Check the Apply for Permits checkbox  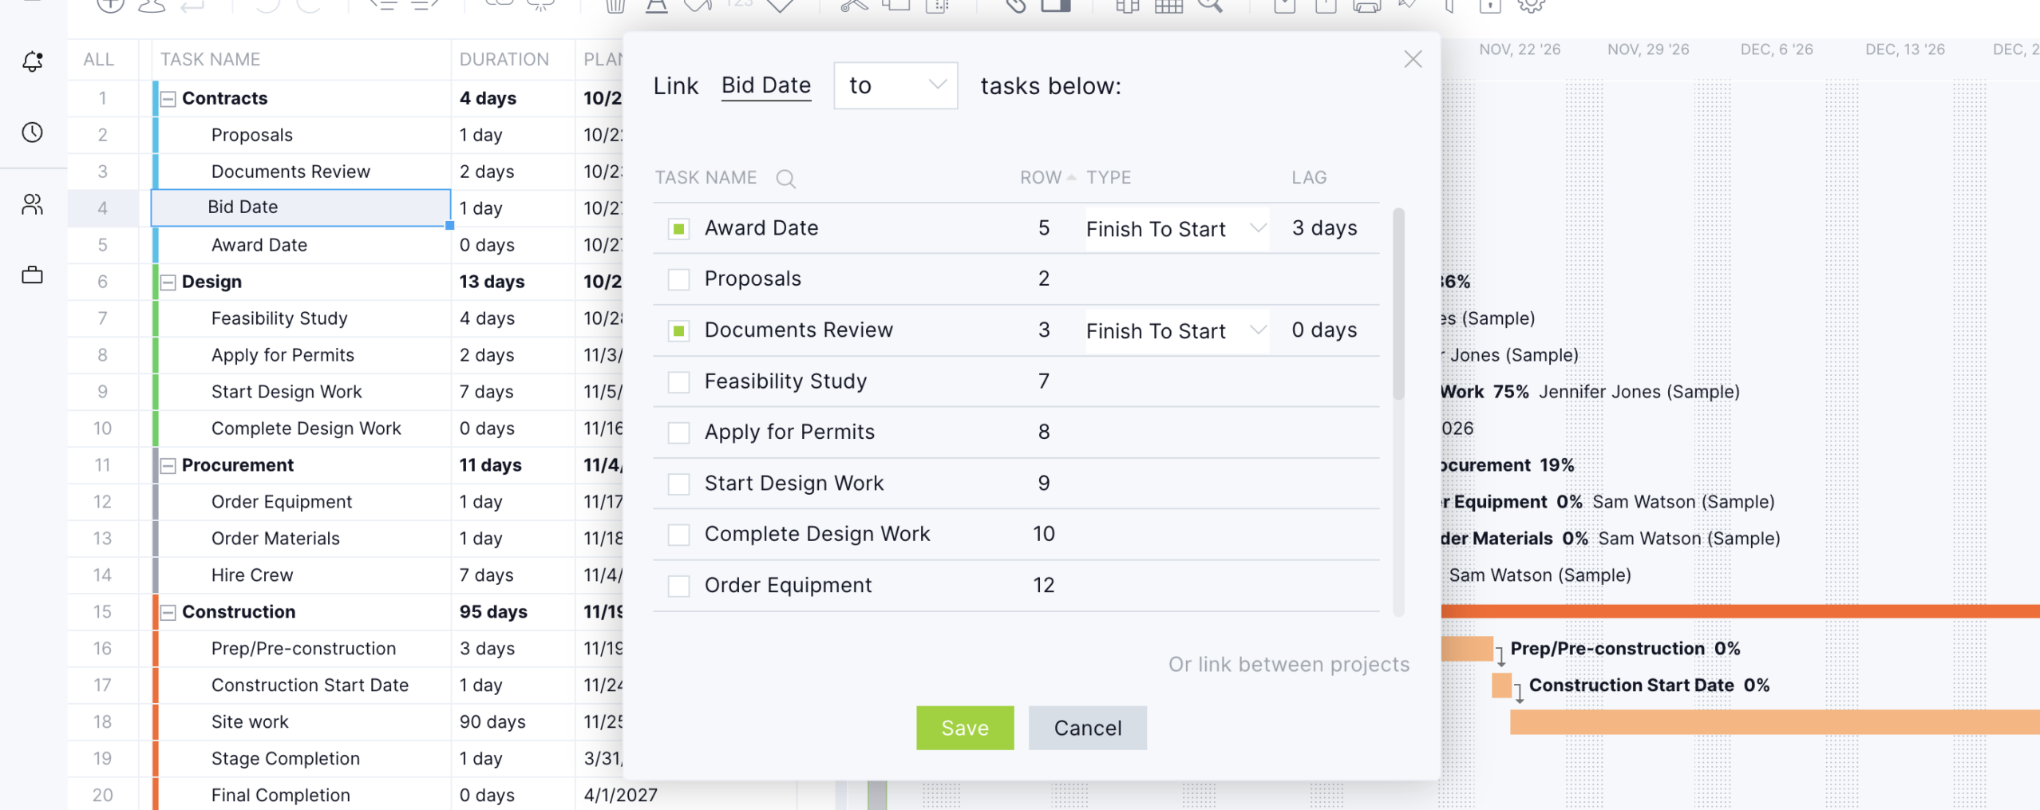pos(678,433)
